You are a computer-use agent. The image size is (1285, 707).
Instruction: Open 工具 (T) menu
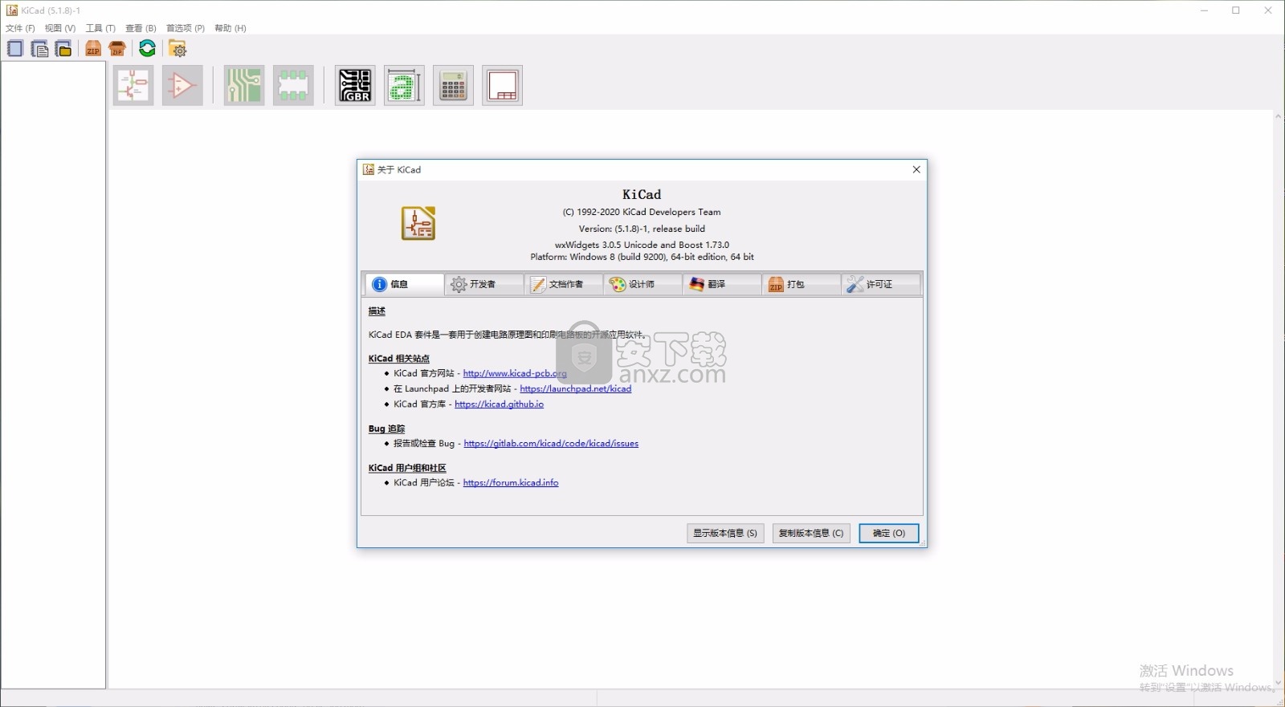[x=100, y=28]
